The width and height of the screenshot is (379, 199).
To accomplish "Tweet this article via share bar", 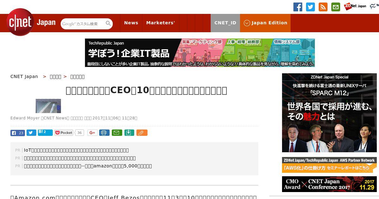I will tap(31, 133).
